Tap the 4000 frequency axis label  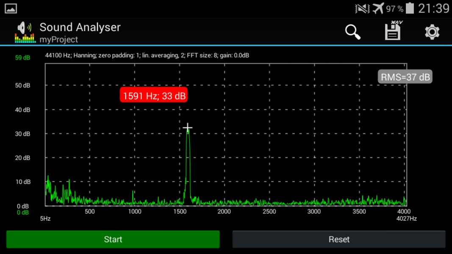click(x=404, y=212)
